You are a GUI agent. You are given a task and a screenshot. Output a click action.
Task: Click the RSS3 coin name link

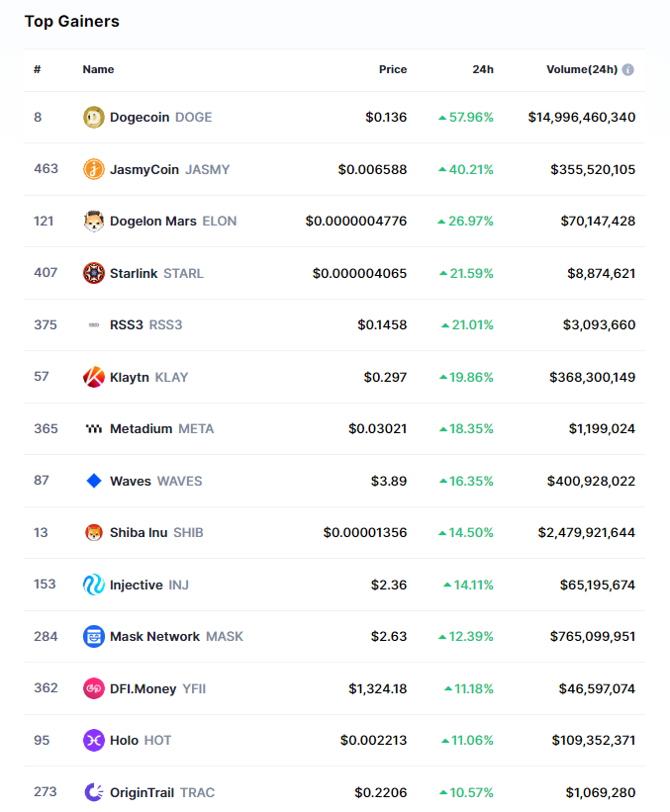(127, 324)
